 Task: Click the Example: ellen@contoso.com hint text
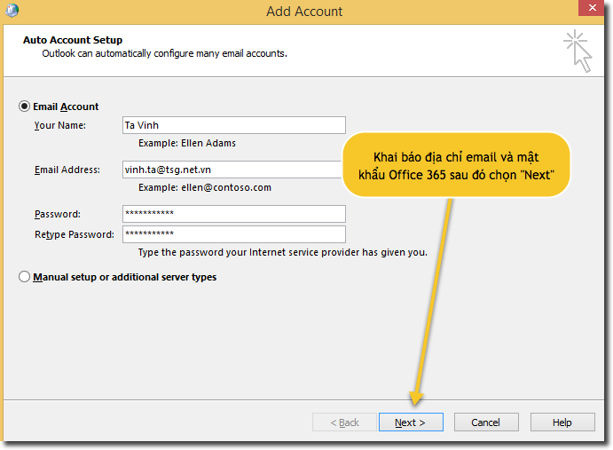[205, 187]
